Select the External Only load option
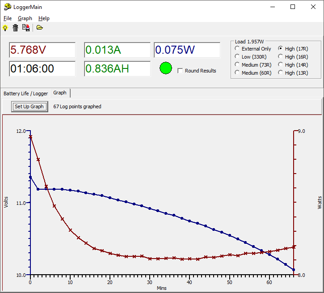The image size is (324, 293). coord(237,49)
